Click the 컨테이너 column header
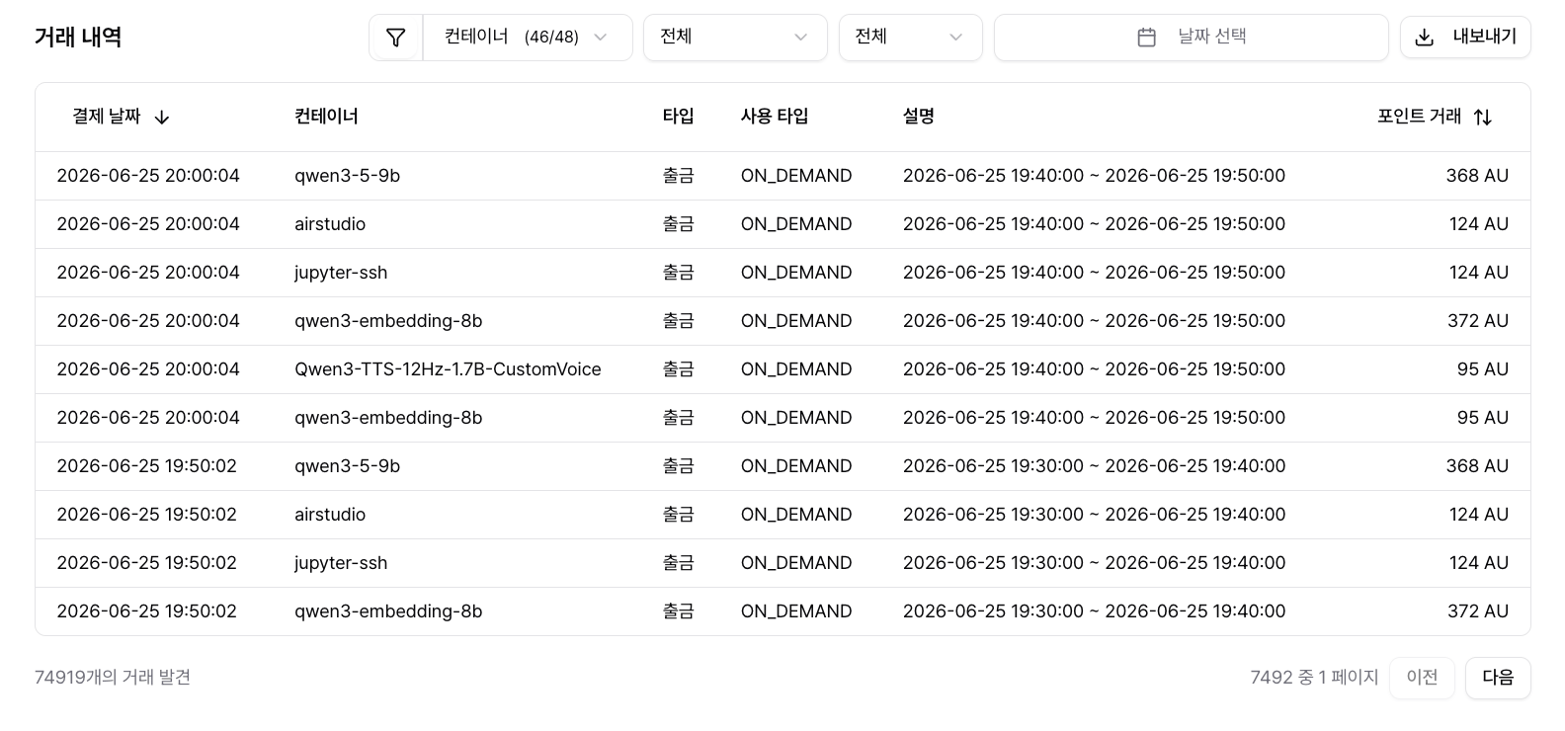This screenshot has width=1565, height=731. pyautogui.click(x=326, y=117)
